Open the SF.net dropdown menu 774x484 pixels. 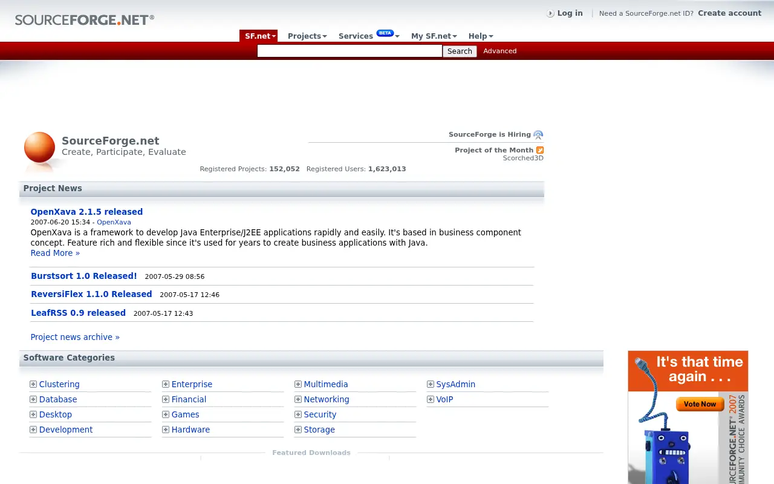259,36
